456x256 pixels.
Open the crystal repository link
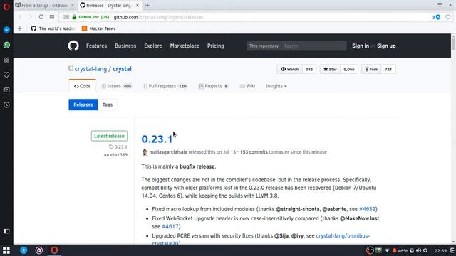click(122, 69)
